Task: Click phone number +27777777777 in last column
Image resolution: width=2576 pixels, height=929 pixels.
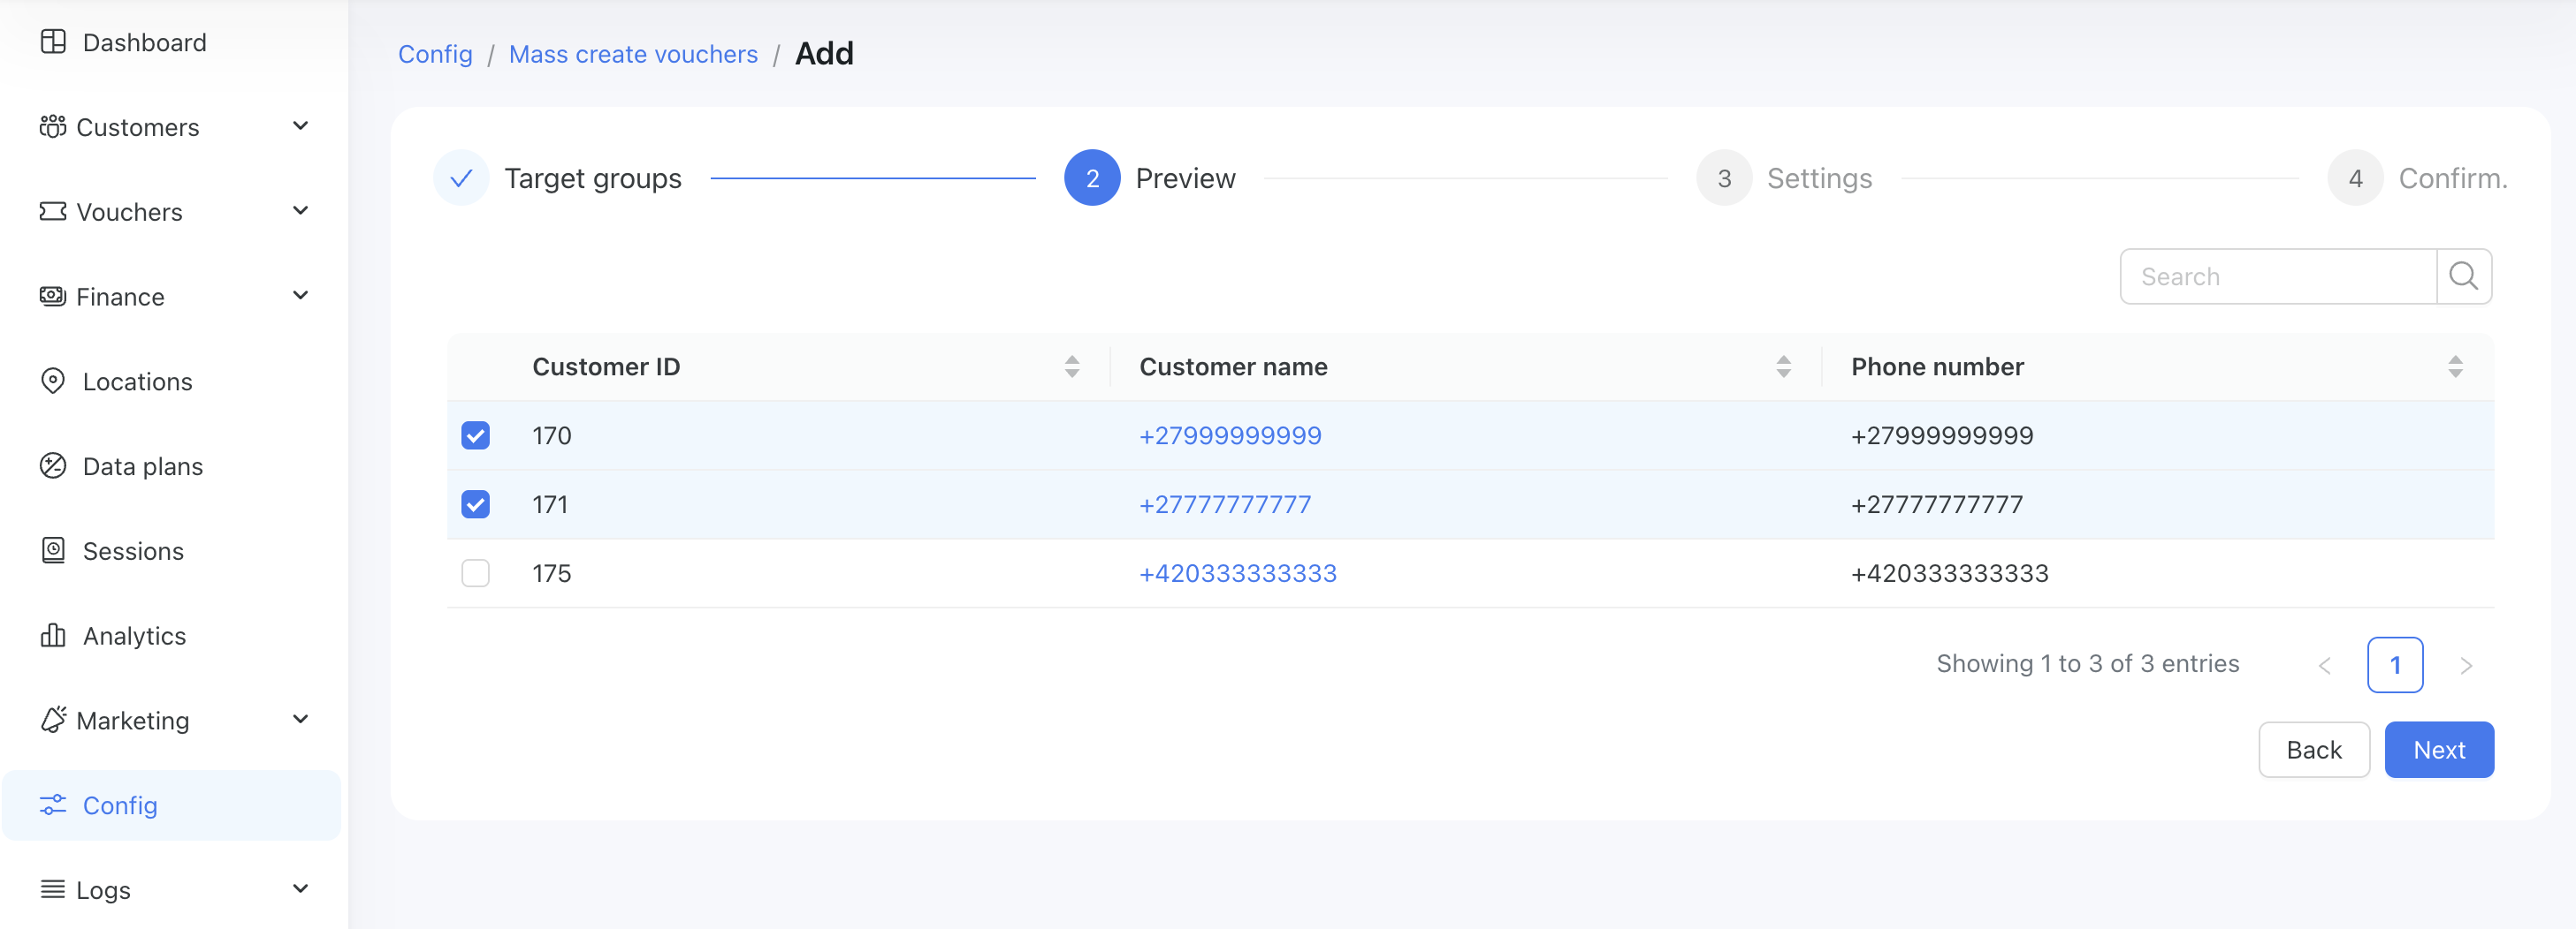Action: click(x=1937, y=504)
